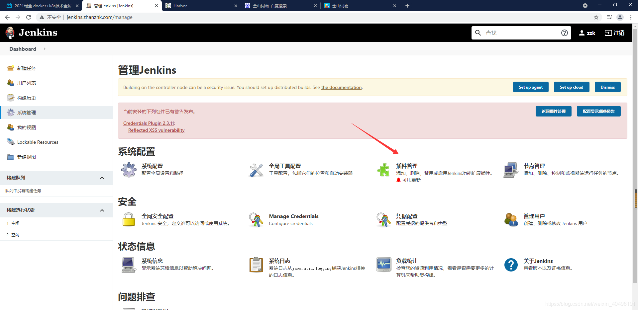Click the 管理用户 people icon
638x310 pixels.
(x=511, y=220)
